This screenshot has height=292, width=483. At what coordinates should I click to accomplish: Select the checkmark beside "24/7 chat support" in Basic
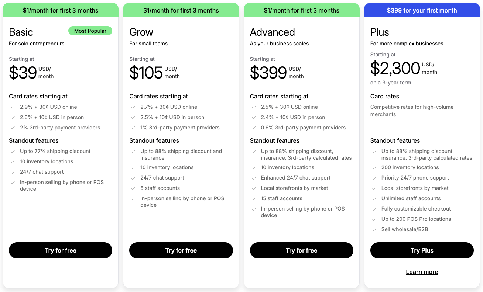coord(13,172)
